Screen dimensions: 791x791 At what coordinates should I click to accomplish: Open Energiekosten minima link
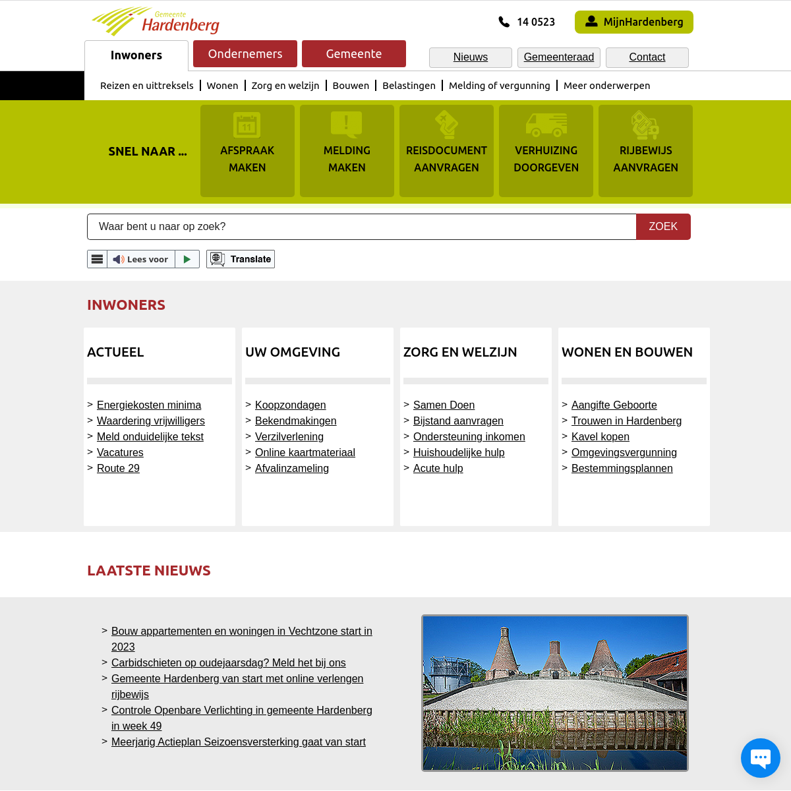coord(149,405)
